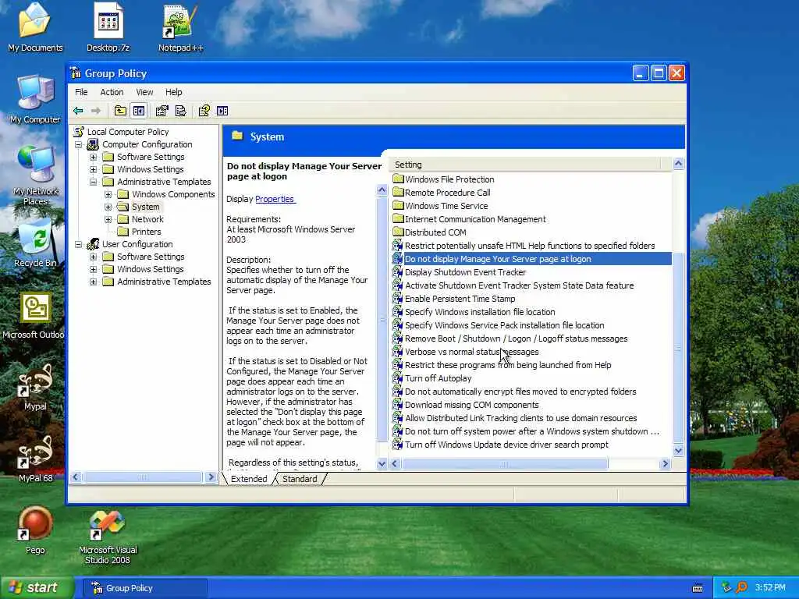Click the settings list horizontal scrollbar thumb

pos(505,463)
